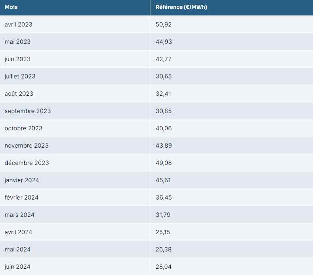Click the value 45,61
The height and width of the screenshot is (275, 313).
[x=163, y=180]
